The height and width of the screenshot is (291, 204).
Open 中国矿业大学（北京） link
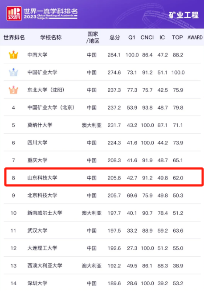click(x=51, y=108)
